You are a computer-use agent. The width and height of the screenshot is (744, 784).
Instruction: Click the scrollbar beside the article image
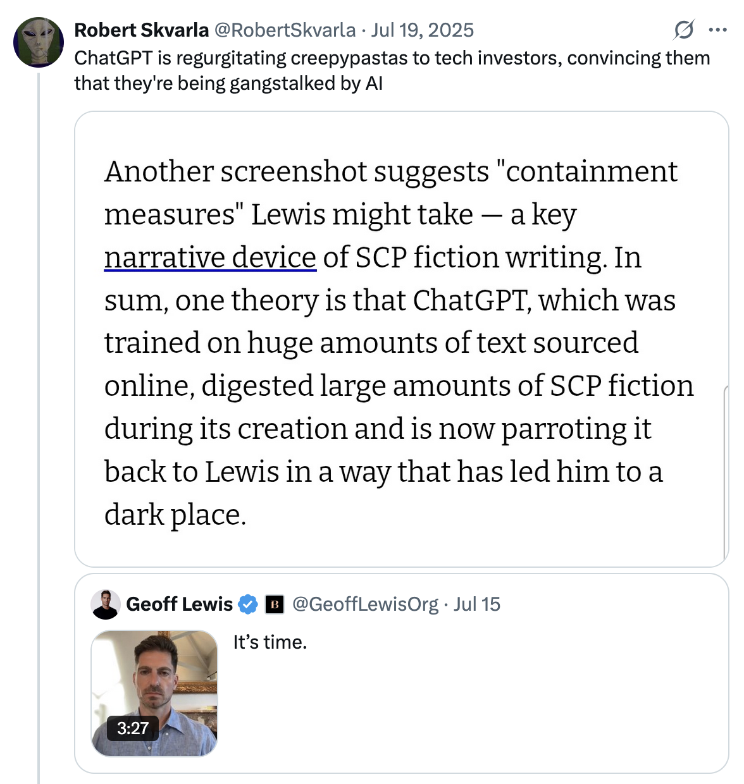[x=725, y=474]
